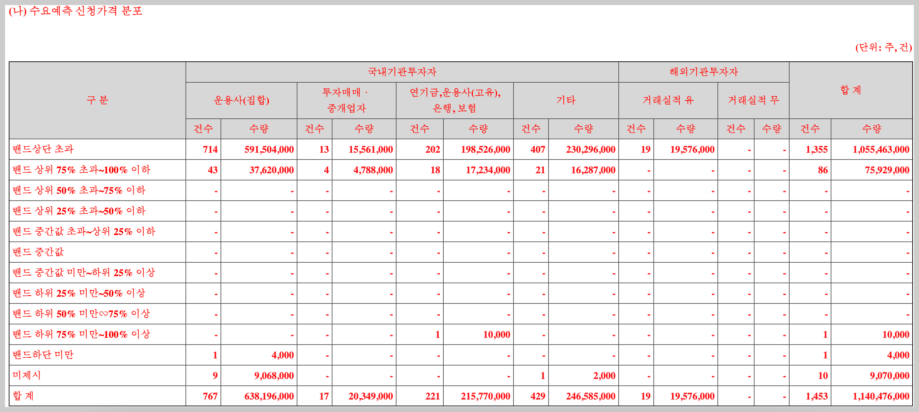Select the row label '밴드 중간값'
This screenshot has height=412, width=919.
coord(38,252)
